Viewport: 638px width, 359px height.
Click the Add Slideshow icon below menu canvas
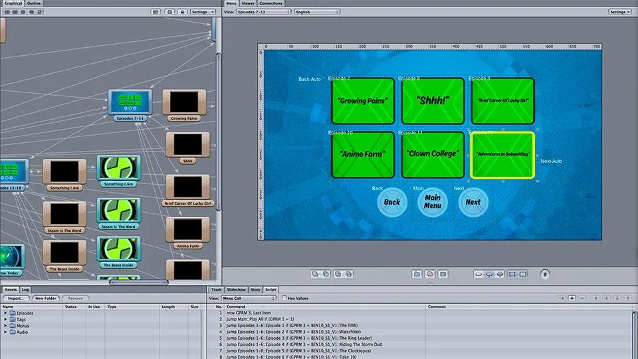430,274
